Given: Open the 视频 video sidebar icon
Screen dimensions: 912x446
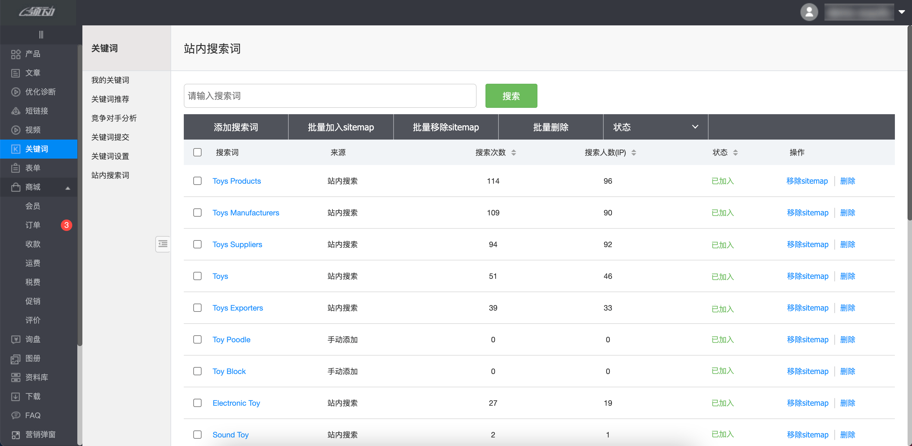Looking at the screenshot, I should tap(16, 130).
